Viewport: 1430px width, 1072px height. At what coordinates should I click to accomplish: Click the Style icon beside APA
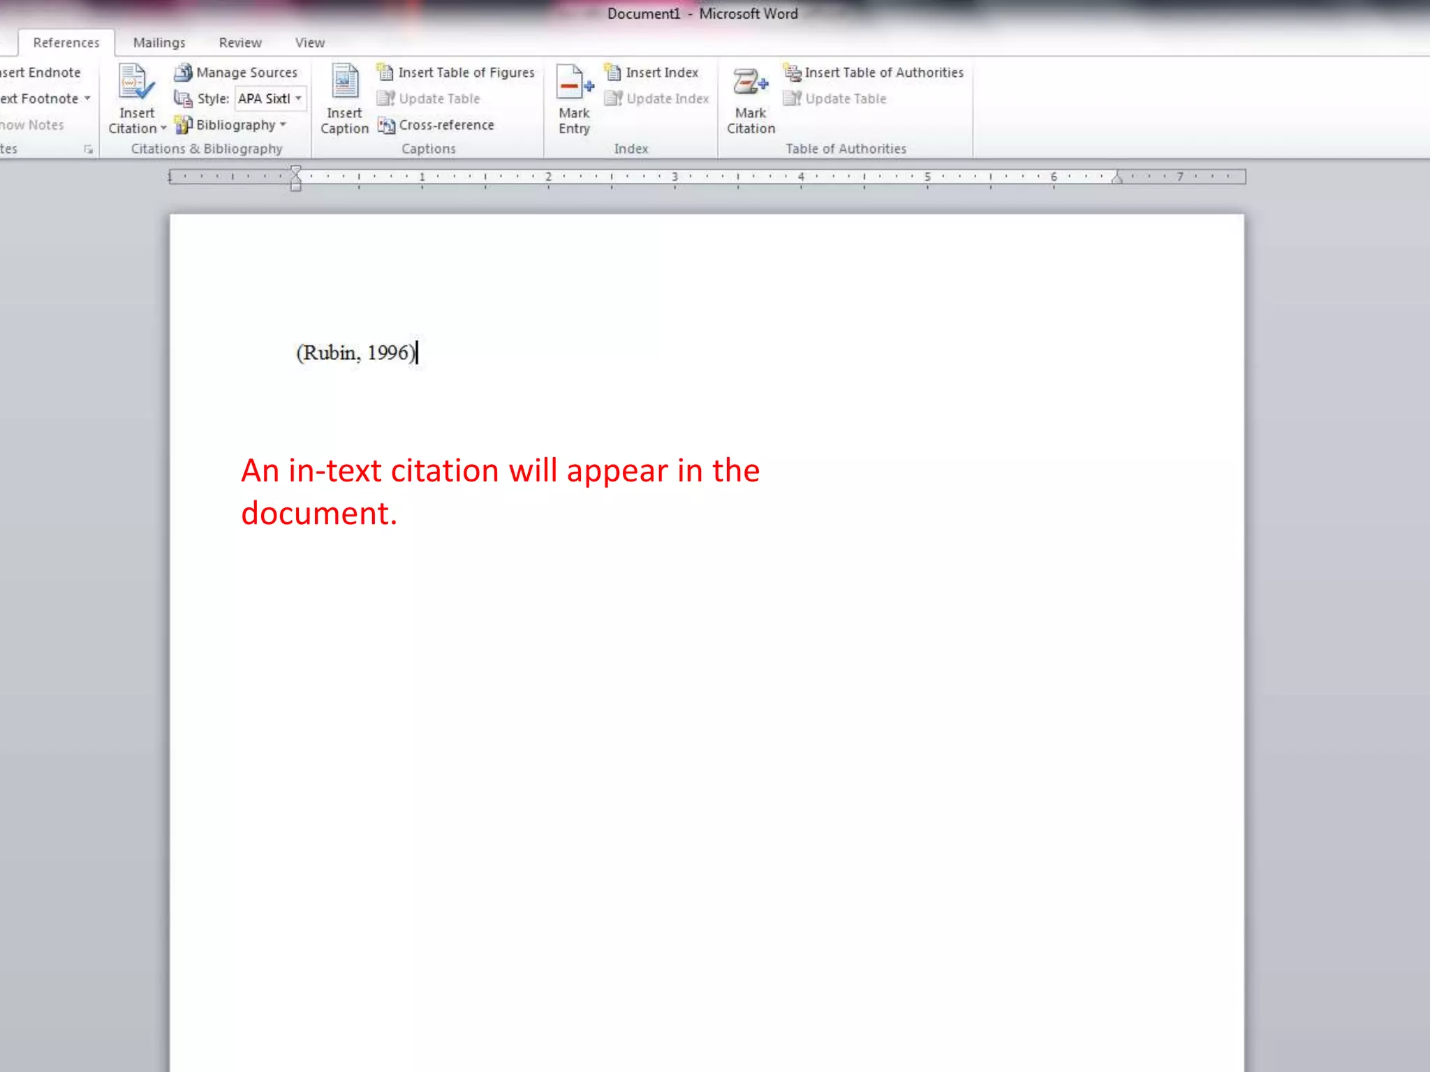tap(183, 98)
